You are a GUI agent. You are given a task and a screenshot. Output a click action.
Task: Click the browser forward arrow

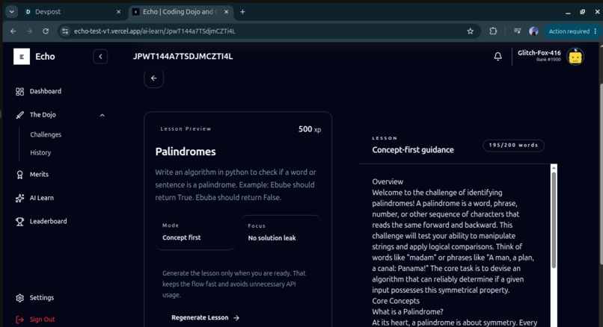click(x=29, y=31)
